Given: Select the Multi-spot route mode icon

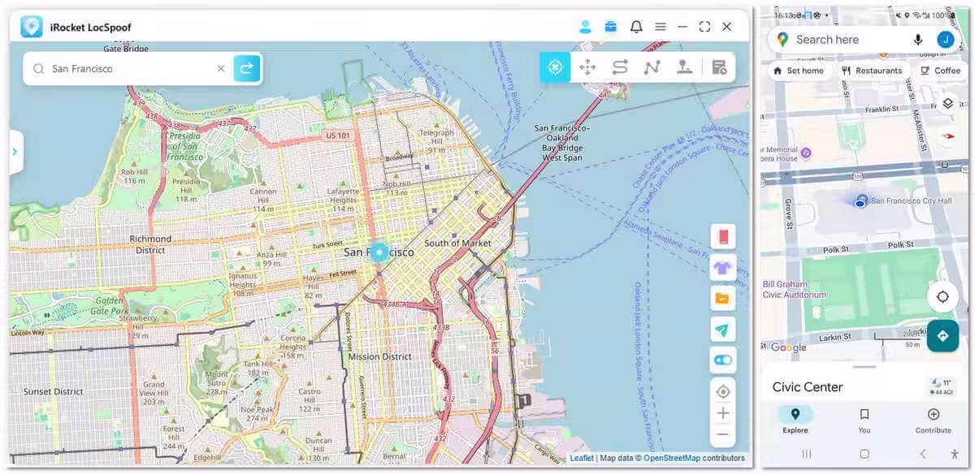Looking at the screenshot, I should [x=652, y=67].
